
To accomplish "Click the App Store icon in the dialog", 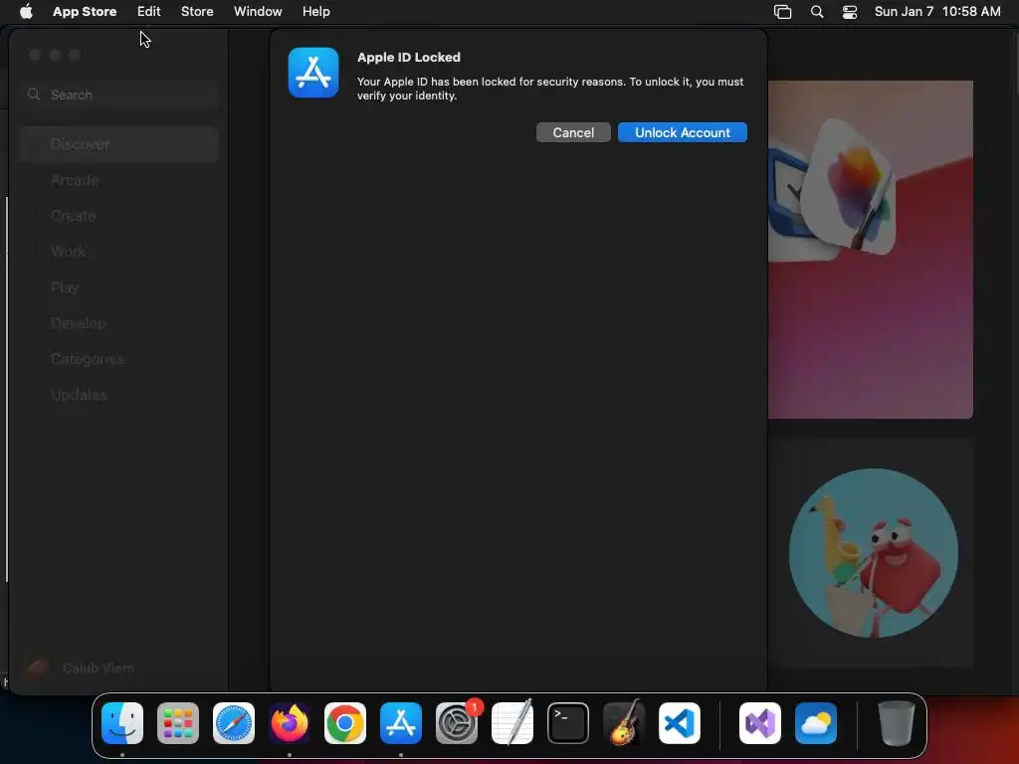I will 313,73.
